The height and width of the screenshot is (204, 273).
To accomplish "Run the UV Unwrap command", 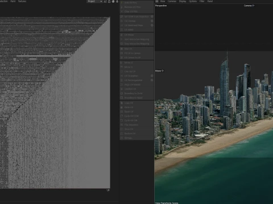I will pos(135,21).
